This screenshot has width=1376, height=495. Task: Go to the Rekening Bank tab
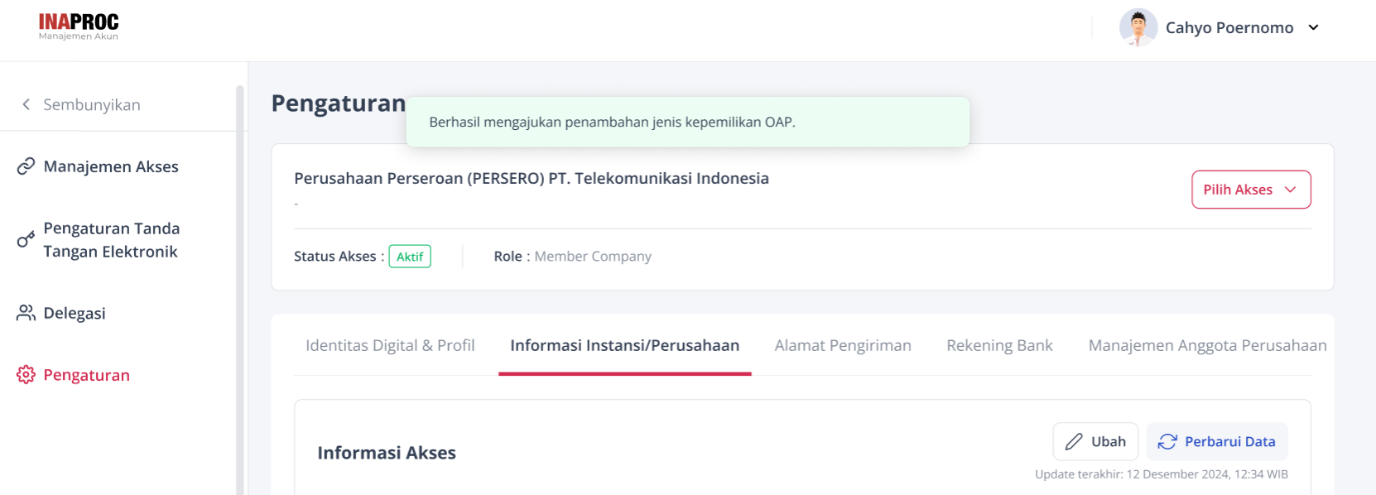coord(999,345)
